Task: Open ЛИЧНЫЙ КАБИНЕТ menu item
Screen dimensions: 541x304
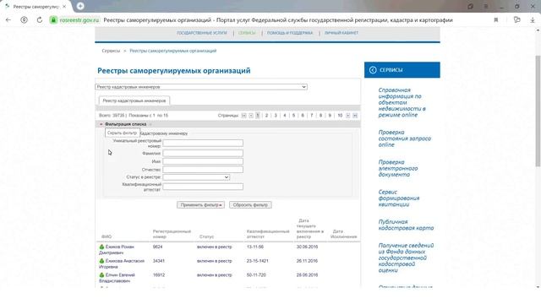Action: (342, 33)
